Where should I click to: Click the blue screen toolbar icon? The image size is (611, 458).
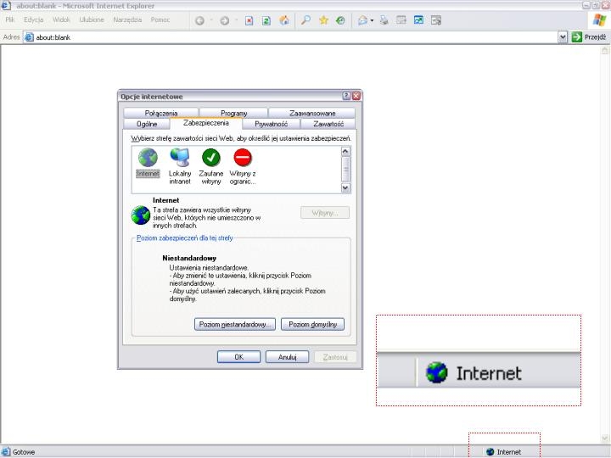(x=418, y=20)
